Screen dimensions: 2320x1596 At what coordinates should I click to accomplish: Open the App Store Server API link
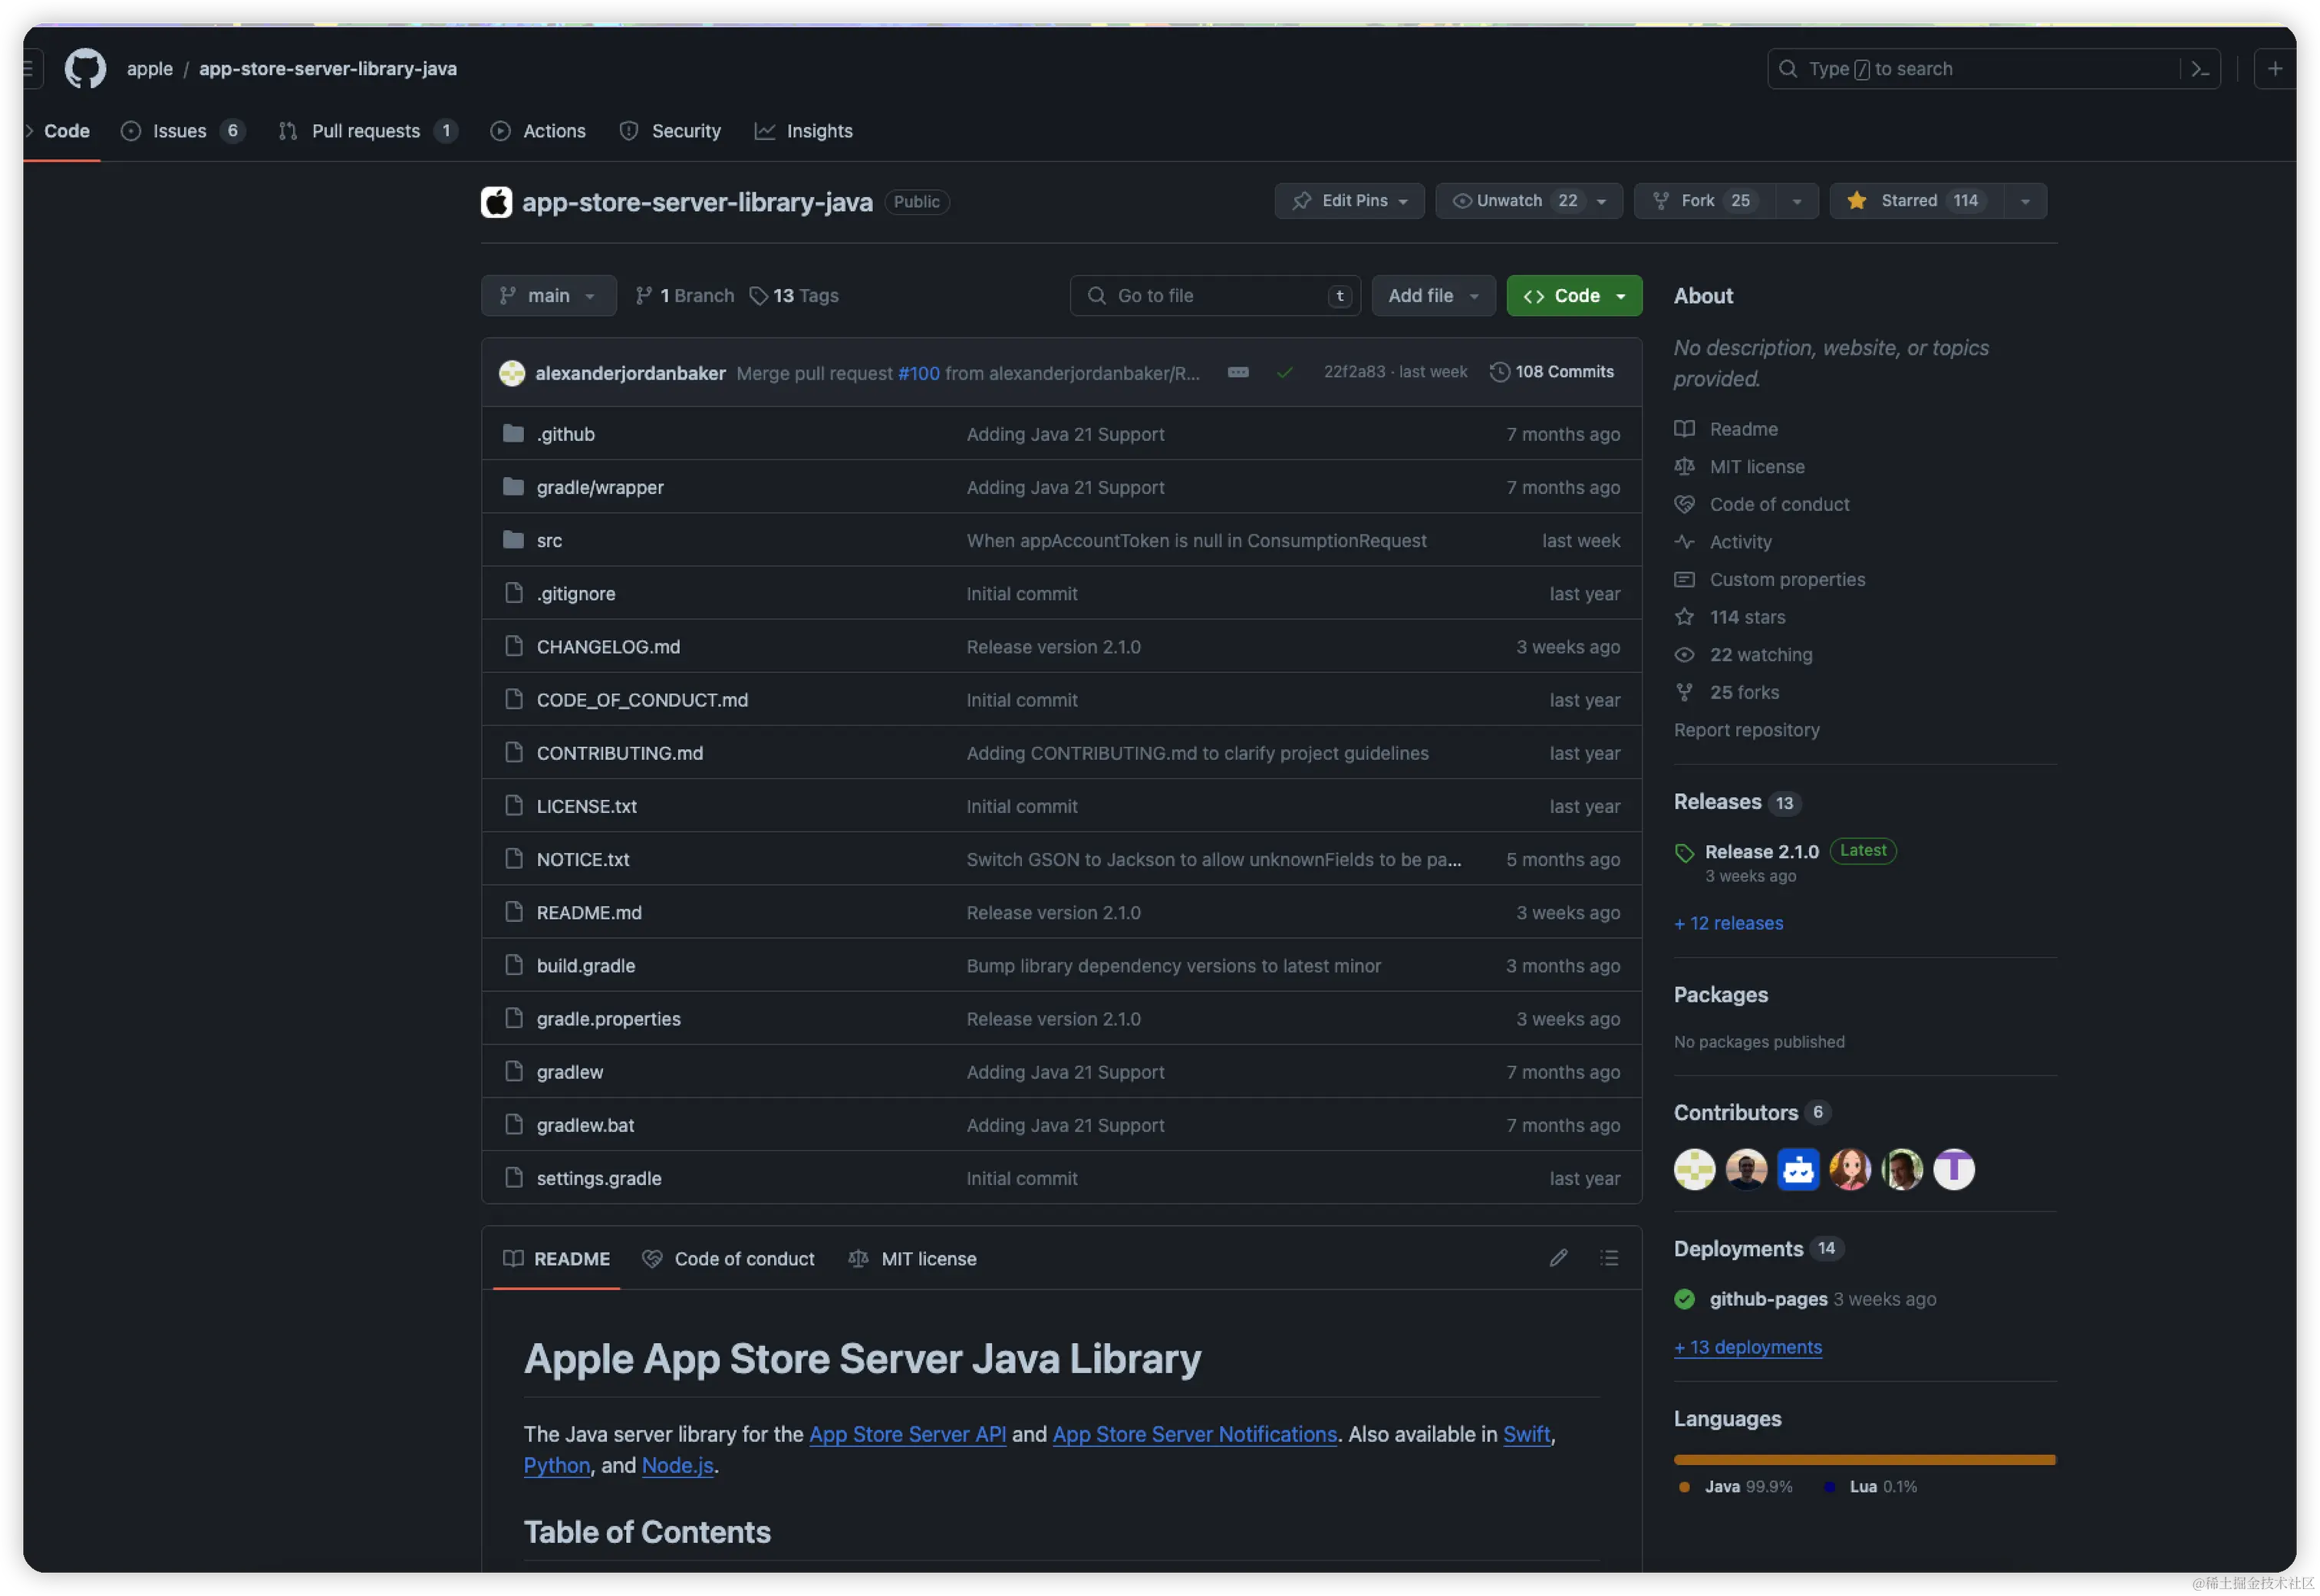(x=908, y=1434)
